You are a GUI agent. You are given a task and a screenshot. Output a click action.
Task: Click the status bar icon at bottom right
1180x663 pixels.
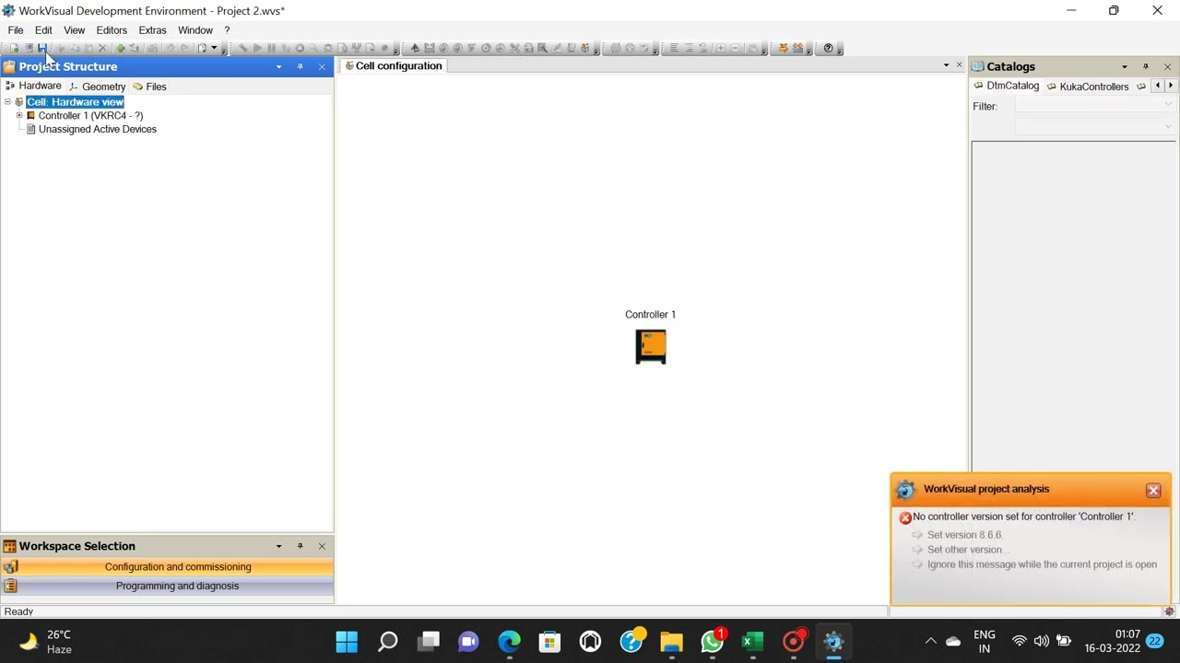pos(1169,611)
